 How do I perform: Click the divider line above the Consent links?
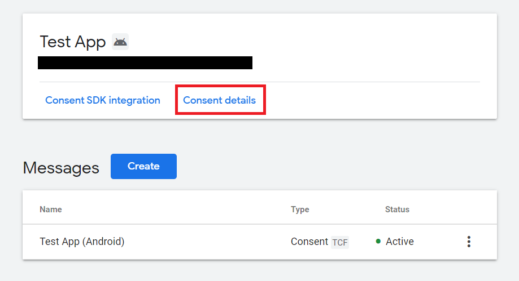[x=260, y=82]
